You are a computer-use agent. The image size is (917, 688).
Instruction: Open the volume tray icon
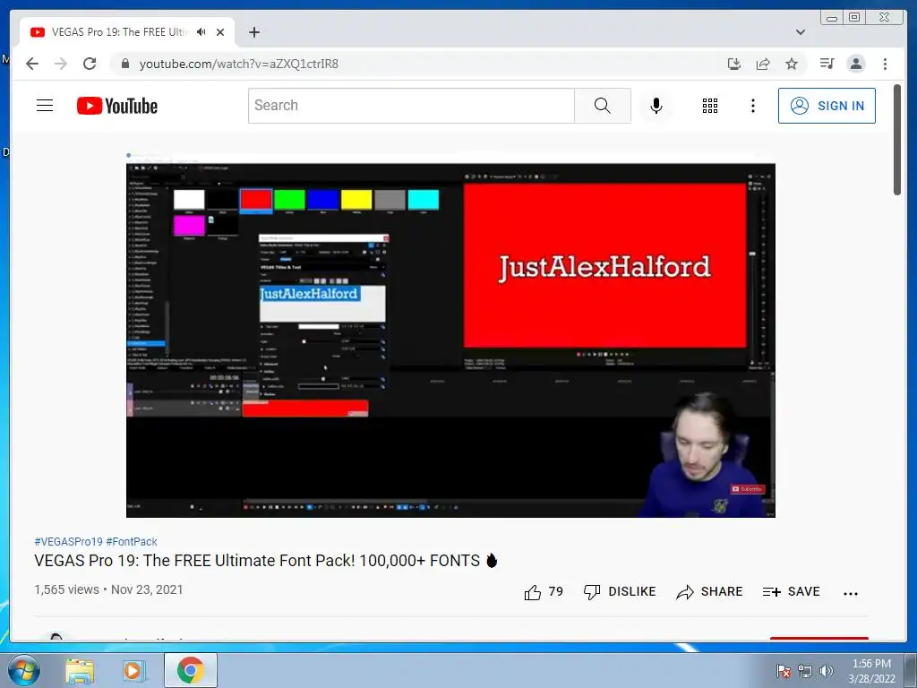click(827, 671)
